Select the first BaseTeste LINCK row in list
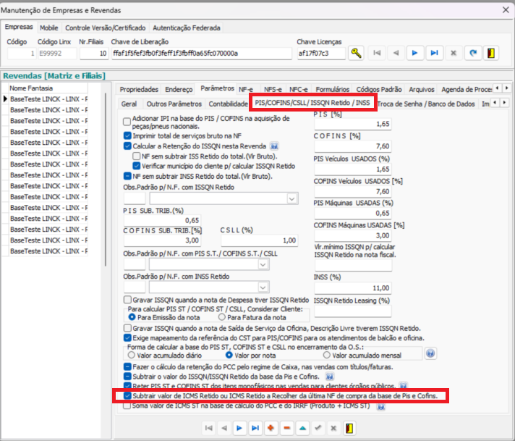 (48, 99)
